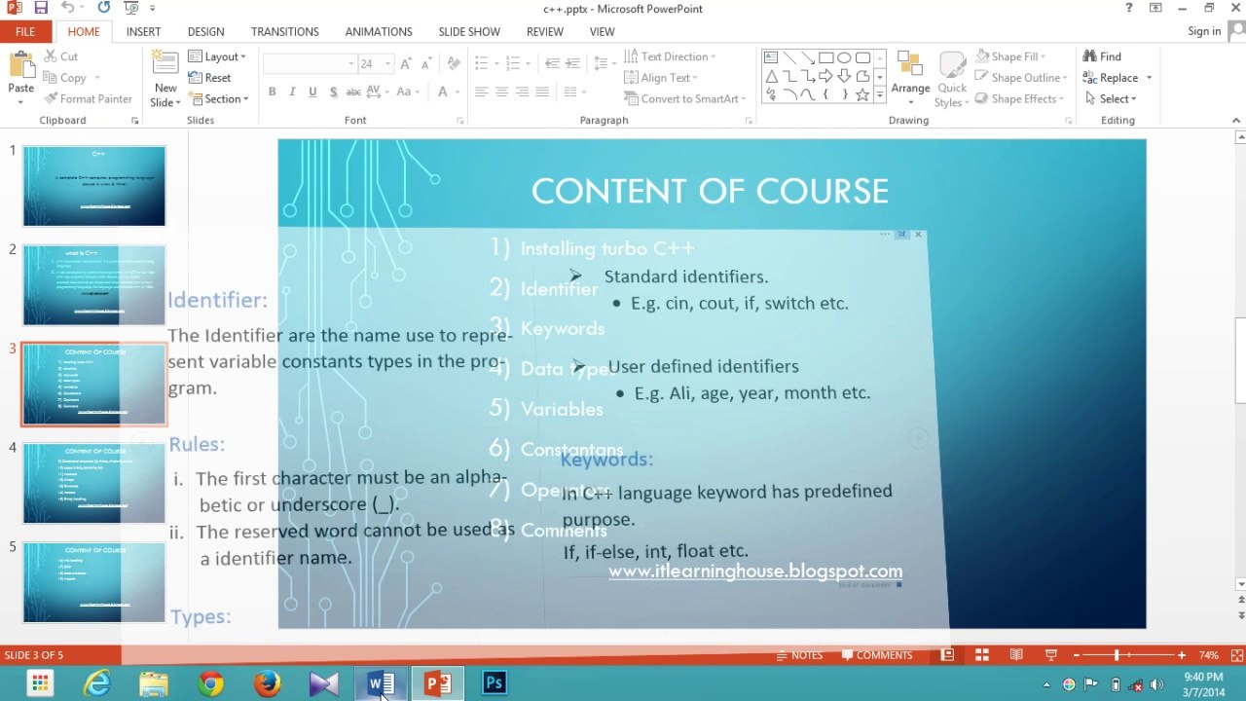Click the Paste clipboard icon
1246x701 pixels.
(x=21, y=65)
